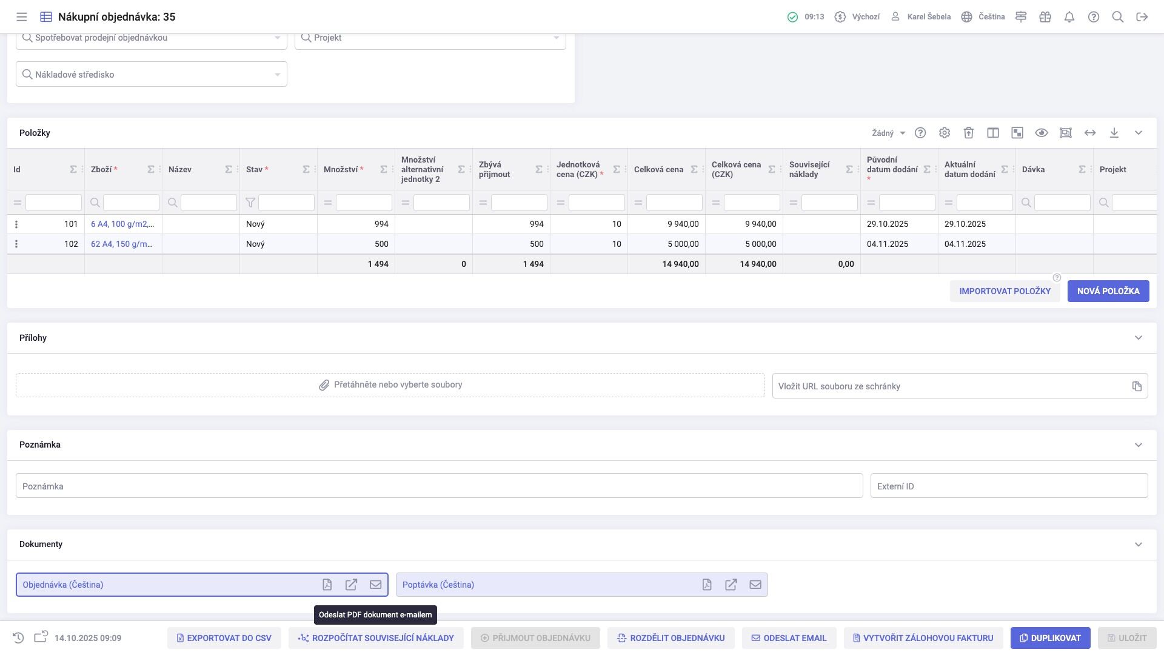This screenshot has width=1164, height=655.
Task: Click the Poznámka input field
Action: click(439, 486)
